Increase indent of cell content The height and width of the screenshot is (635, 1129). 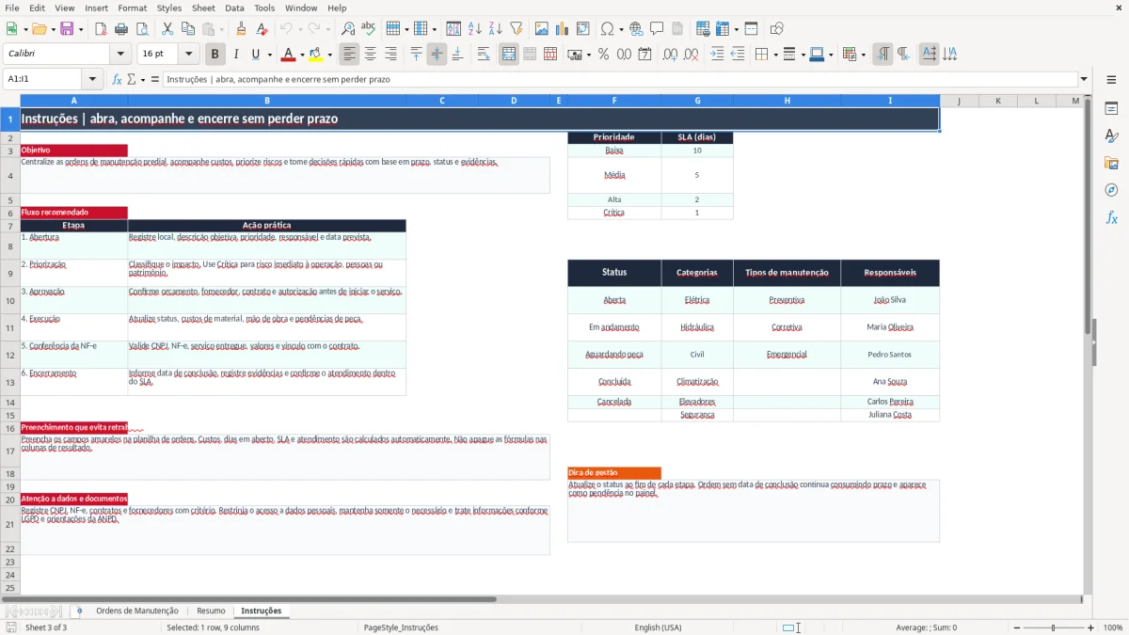717,55
